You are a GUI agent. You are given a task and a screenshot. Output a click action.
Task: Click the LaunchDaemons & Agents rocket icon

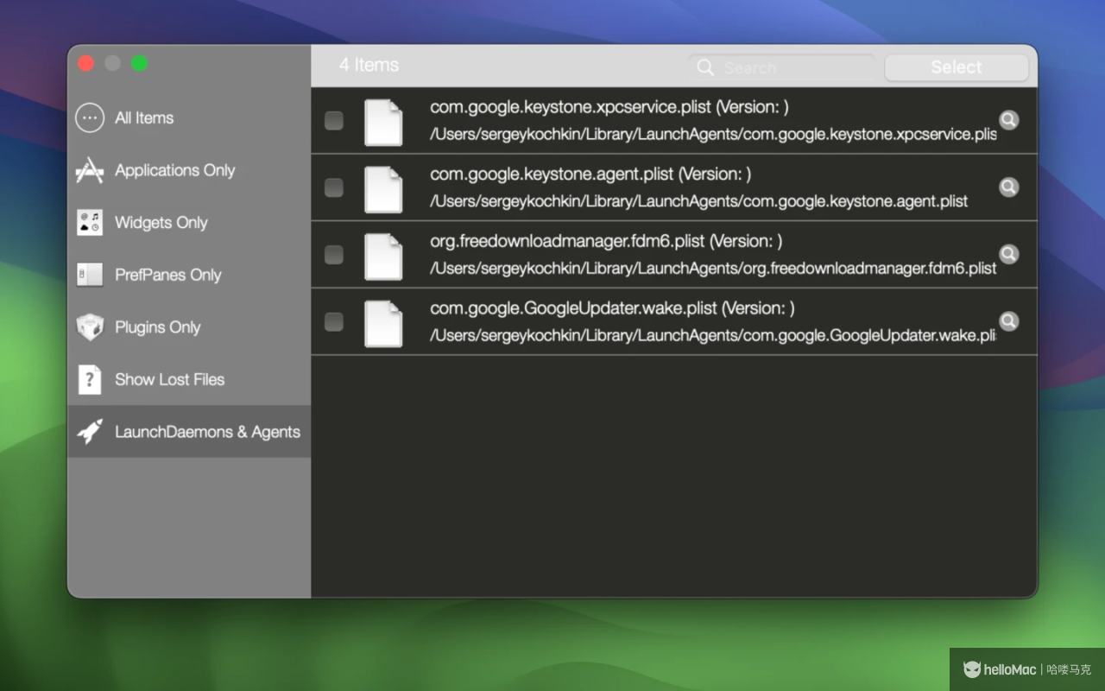pos(90,432)
